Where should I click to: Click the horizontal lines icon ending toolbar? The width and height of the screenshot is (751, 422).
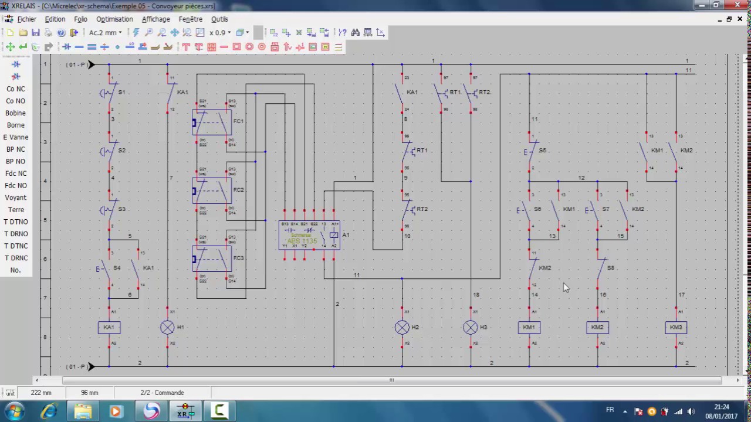point(339,47)
